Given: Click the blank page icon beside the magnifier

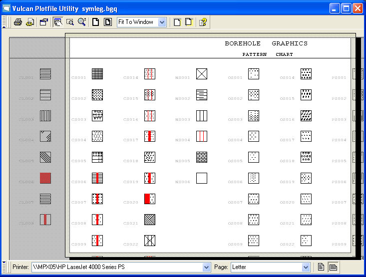Looking at the screenshot, I should click(96, 22).
